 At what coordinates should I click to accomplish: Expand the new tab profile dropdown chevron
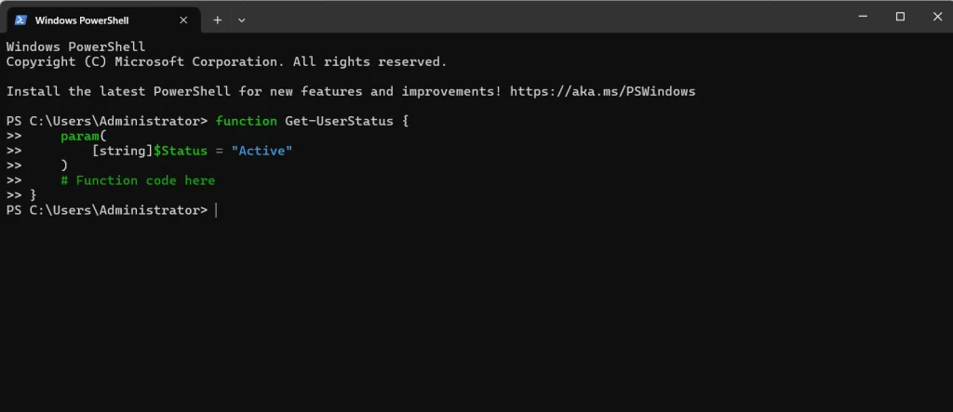(x=242, y=20)
